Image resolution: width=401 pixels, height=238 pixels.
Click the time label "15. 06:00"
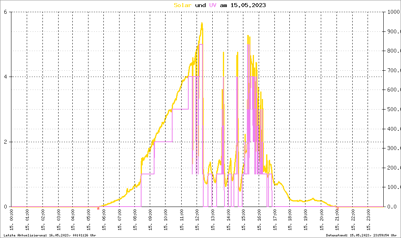(x=104, y=220)
